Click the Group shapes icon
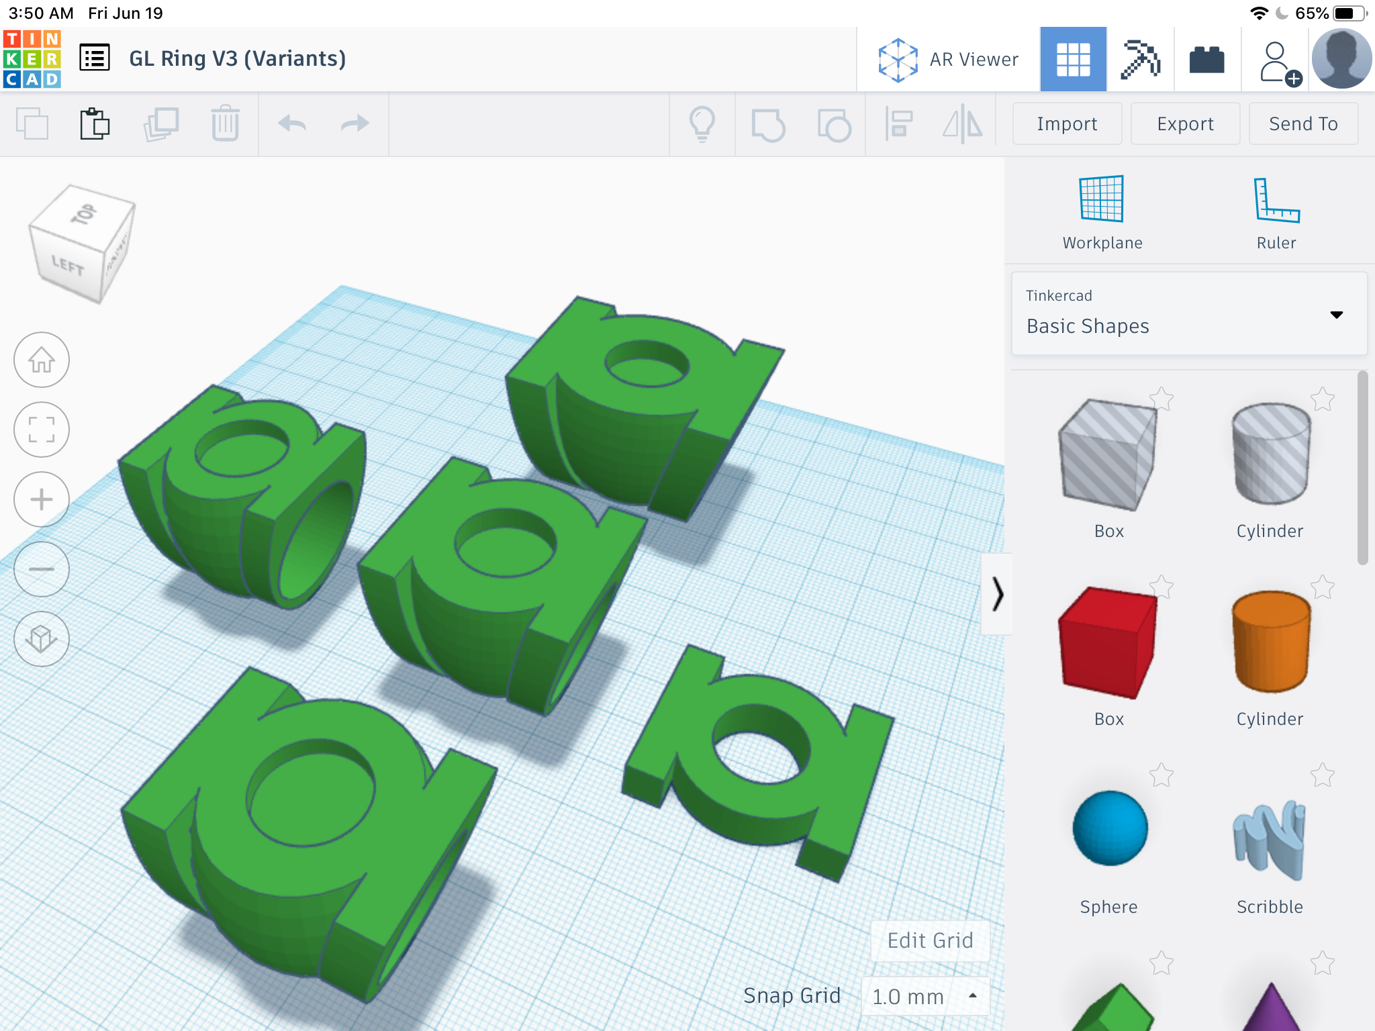 (768, 125)
